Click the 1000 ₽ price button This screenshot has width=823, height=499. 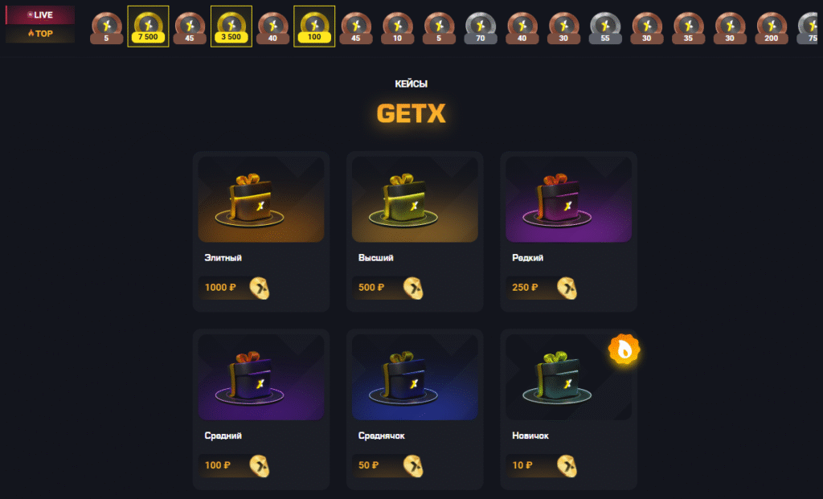pos(234,288)
